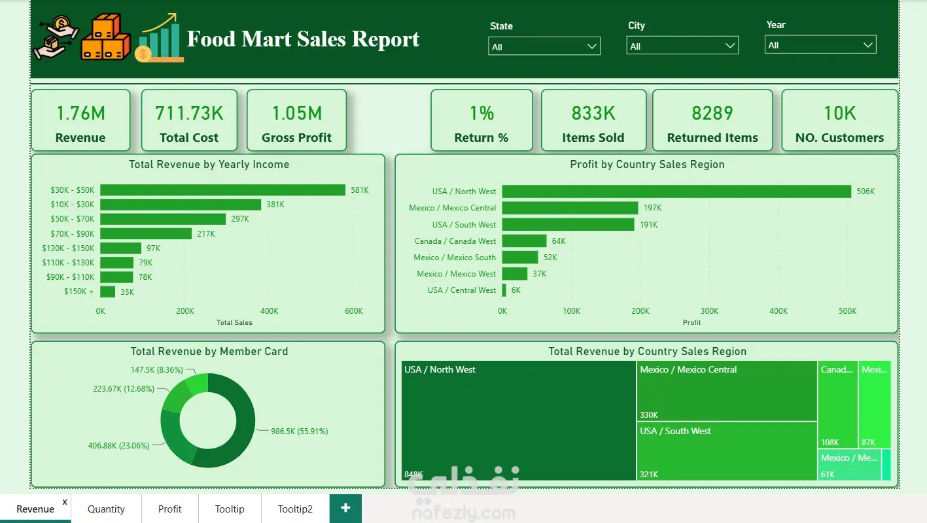Select the Gross Profit KPI card
The height and width of the screenshot is (523, 927).
(296, 120)
